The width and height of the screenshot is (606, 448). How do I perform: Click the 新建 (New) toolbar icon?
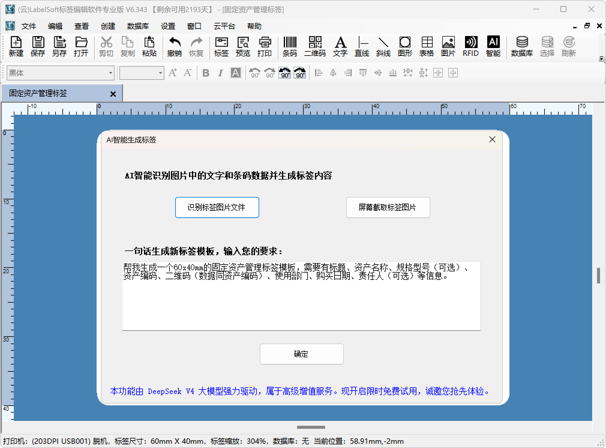(16, 46)
